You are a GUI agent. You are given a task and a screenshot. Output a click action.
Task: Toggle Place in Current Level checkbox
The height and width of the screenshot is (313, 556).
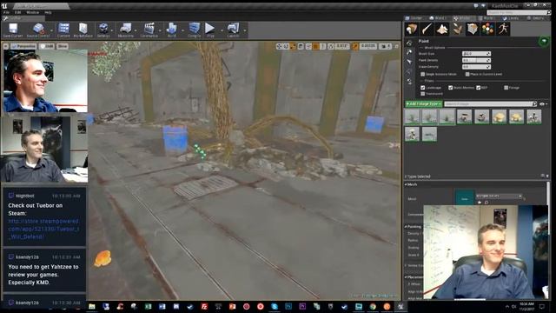pos(467,74)
